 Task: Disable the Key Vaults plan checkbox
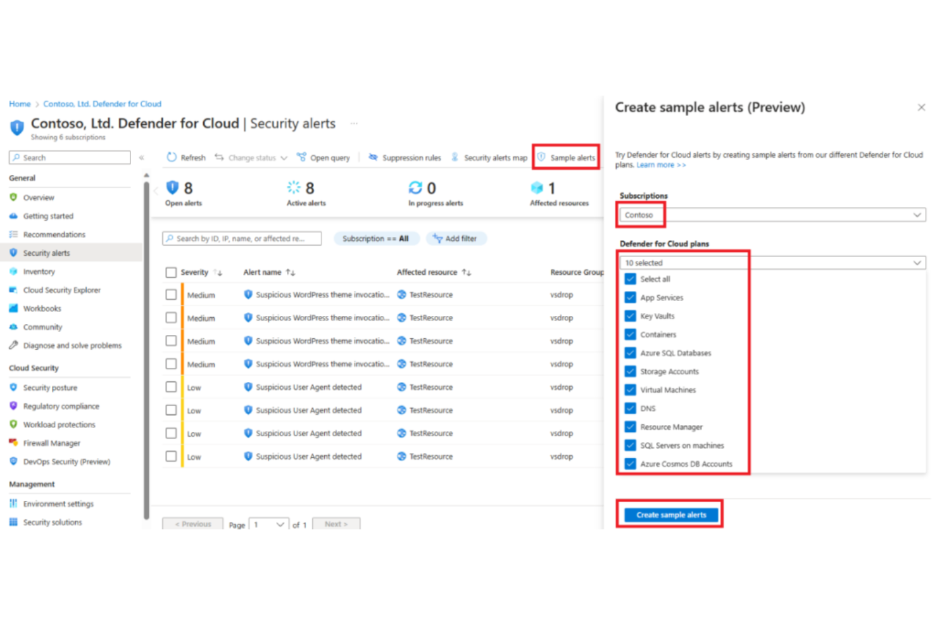(x=630, y=315)
